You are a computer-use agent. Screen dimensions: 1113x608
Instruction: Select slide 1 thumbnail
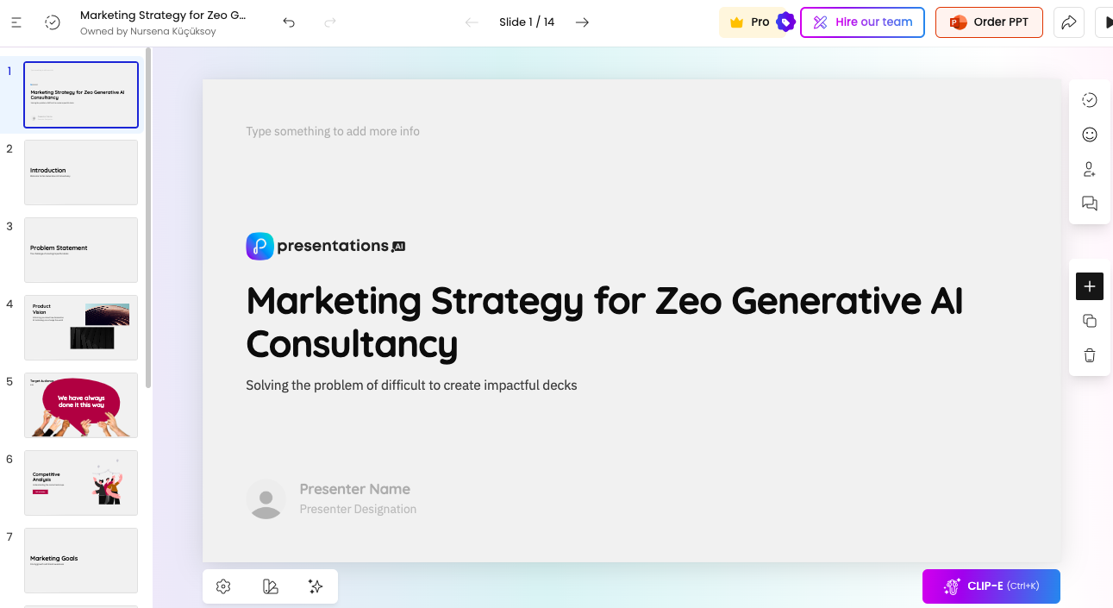[81, 95]
